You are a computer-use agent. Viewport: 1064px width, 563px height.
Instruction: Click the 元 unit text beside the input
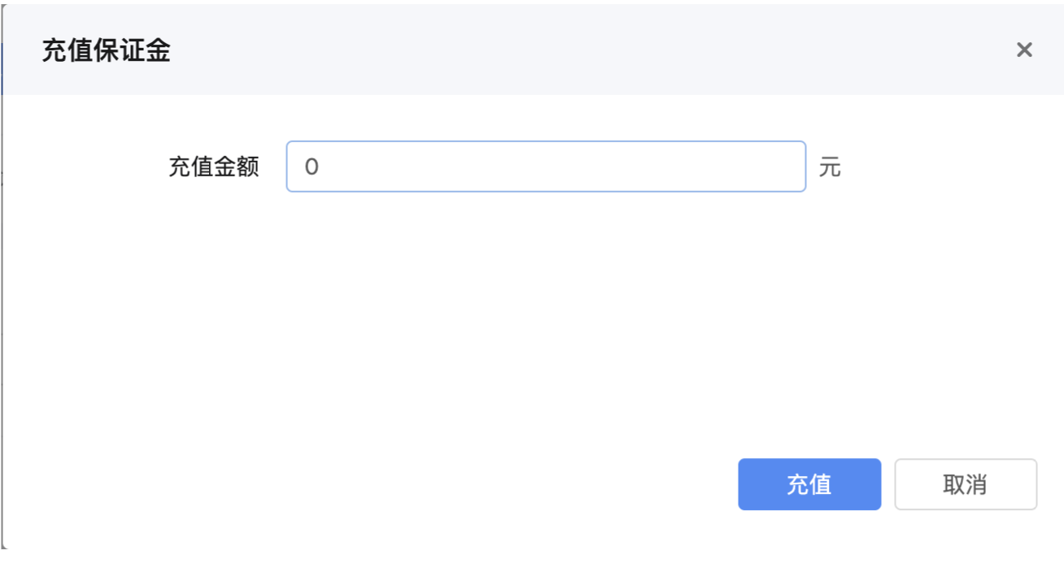coord(830,168)
